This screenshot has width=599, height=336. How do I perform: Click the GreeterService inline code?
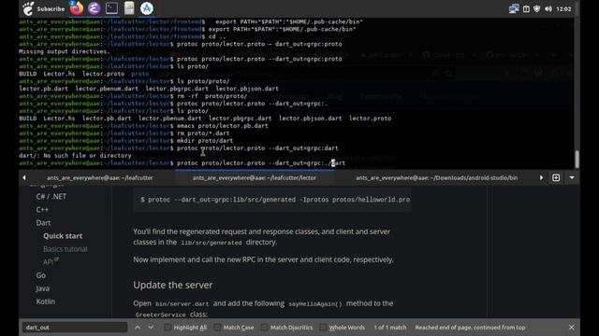point(160,315)
